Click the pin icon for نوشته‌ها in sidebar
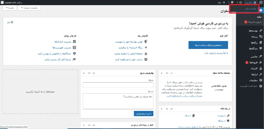264x129 pixels. click(x=261, y=31)
